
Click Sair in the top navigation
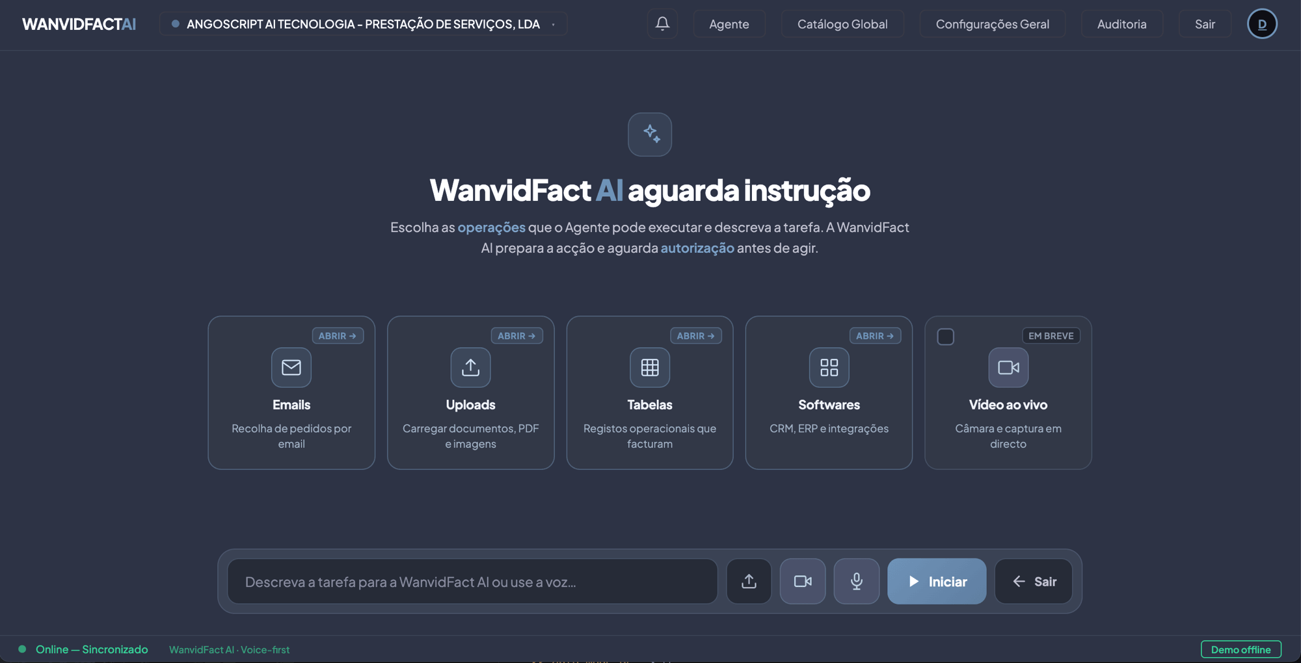click(1205, 24)
